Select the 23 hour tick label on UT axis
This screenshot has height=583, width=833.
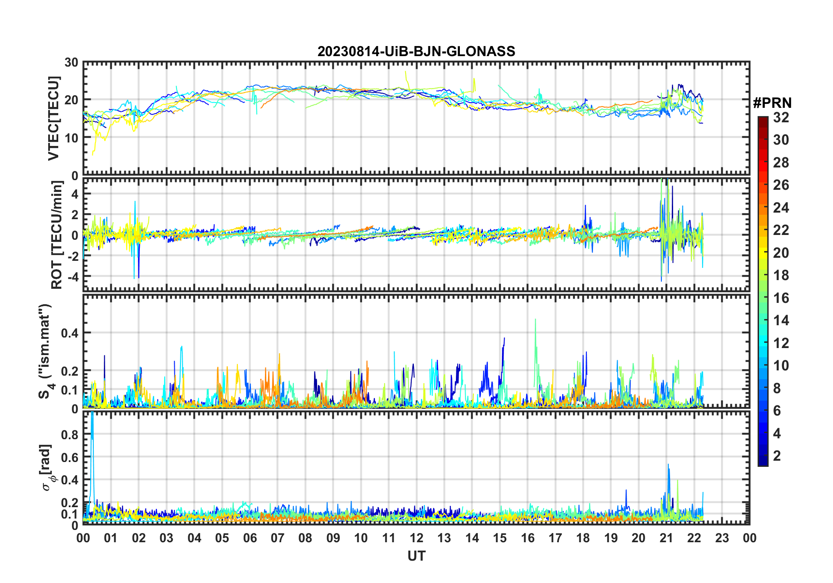722,538
